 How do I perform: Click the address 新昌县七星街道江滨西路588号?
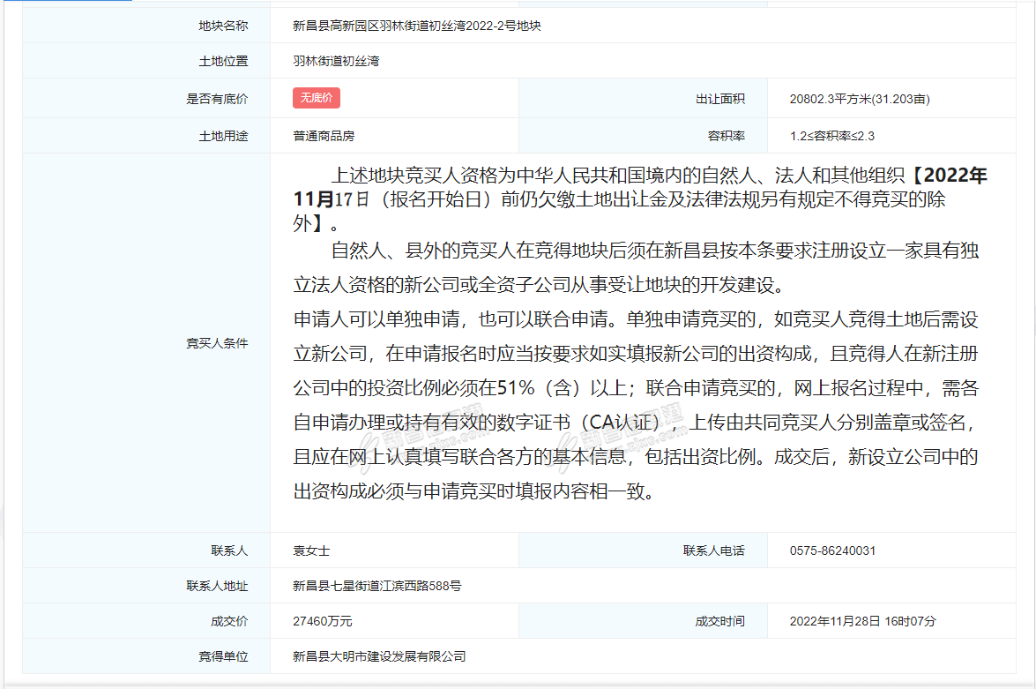pyautogui.click(x=377, y=586)
